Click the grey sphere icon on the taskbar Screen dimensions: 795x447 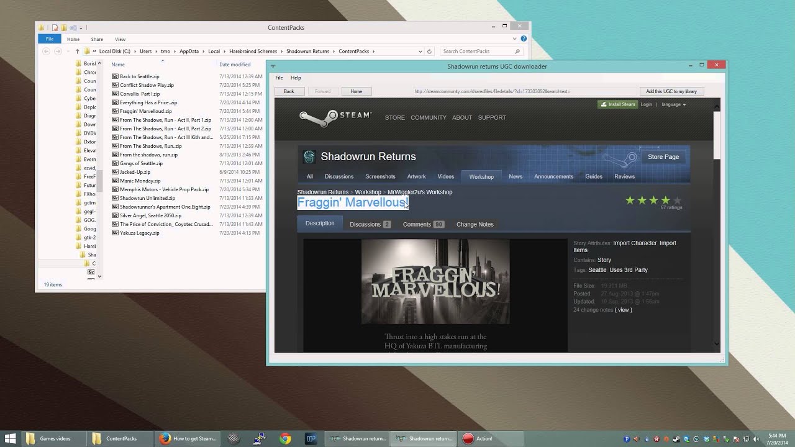point(234,438)
